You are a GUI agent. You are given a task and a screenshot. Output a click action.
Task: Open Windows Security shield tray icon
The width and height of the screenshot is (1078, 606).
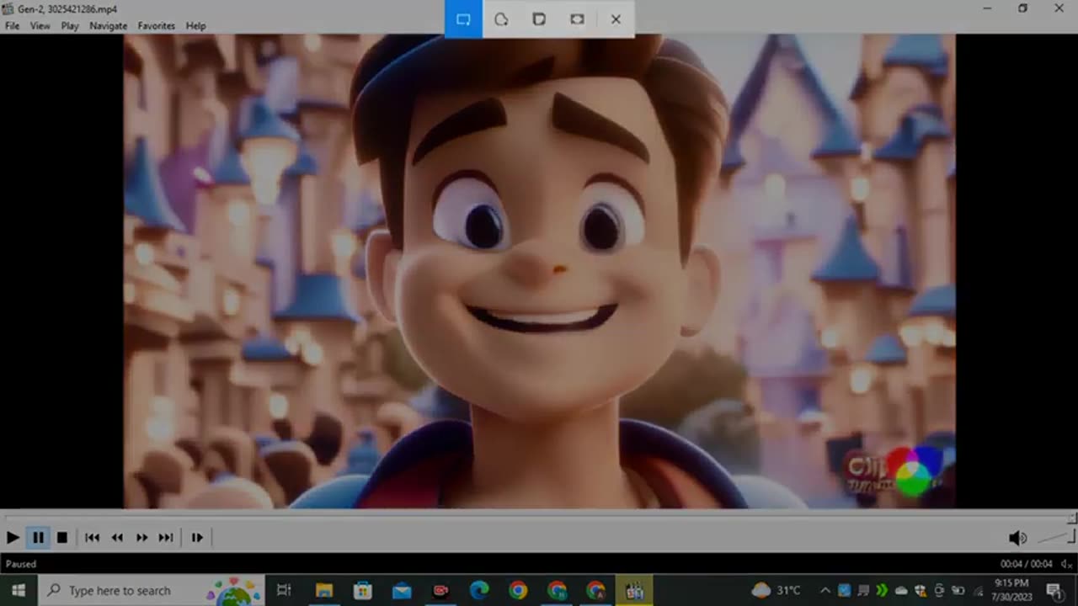click(920, 590)
